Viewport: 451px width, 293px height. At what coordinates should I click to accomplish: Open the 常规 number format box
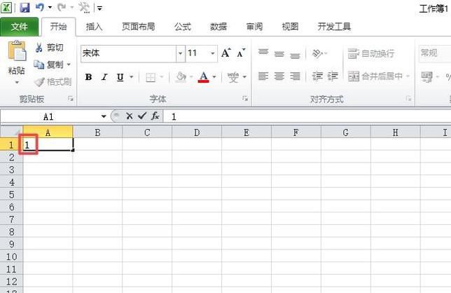tap(435, 53)
